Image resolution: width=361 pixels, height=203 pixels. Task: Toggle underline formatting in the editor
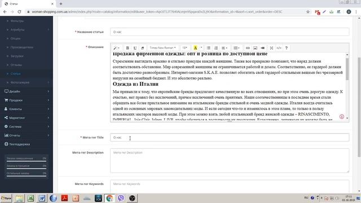[135, 48]
